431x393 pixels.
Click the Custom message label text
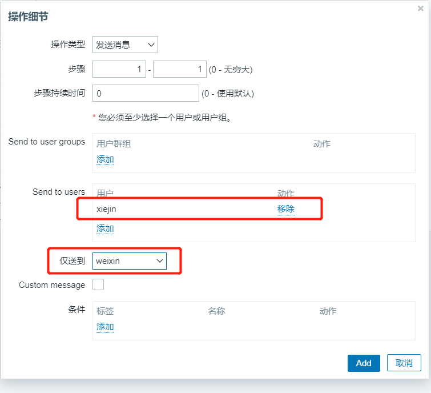[52, 284]
